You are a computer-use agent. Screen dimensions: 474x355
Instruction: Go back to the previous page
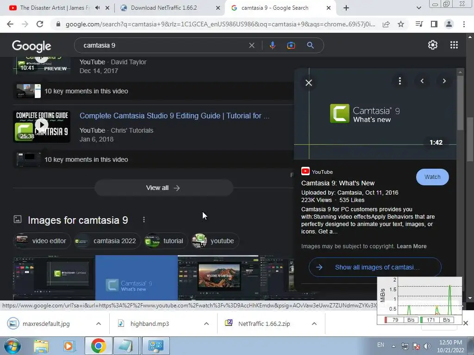pyautogui.click(x=10, y=24)
